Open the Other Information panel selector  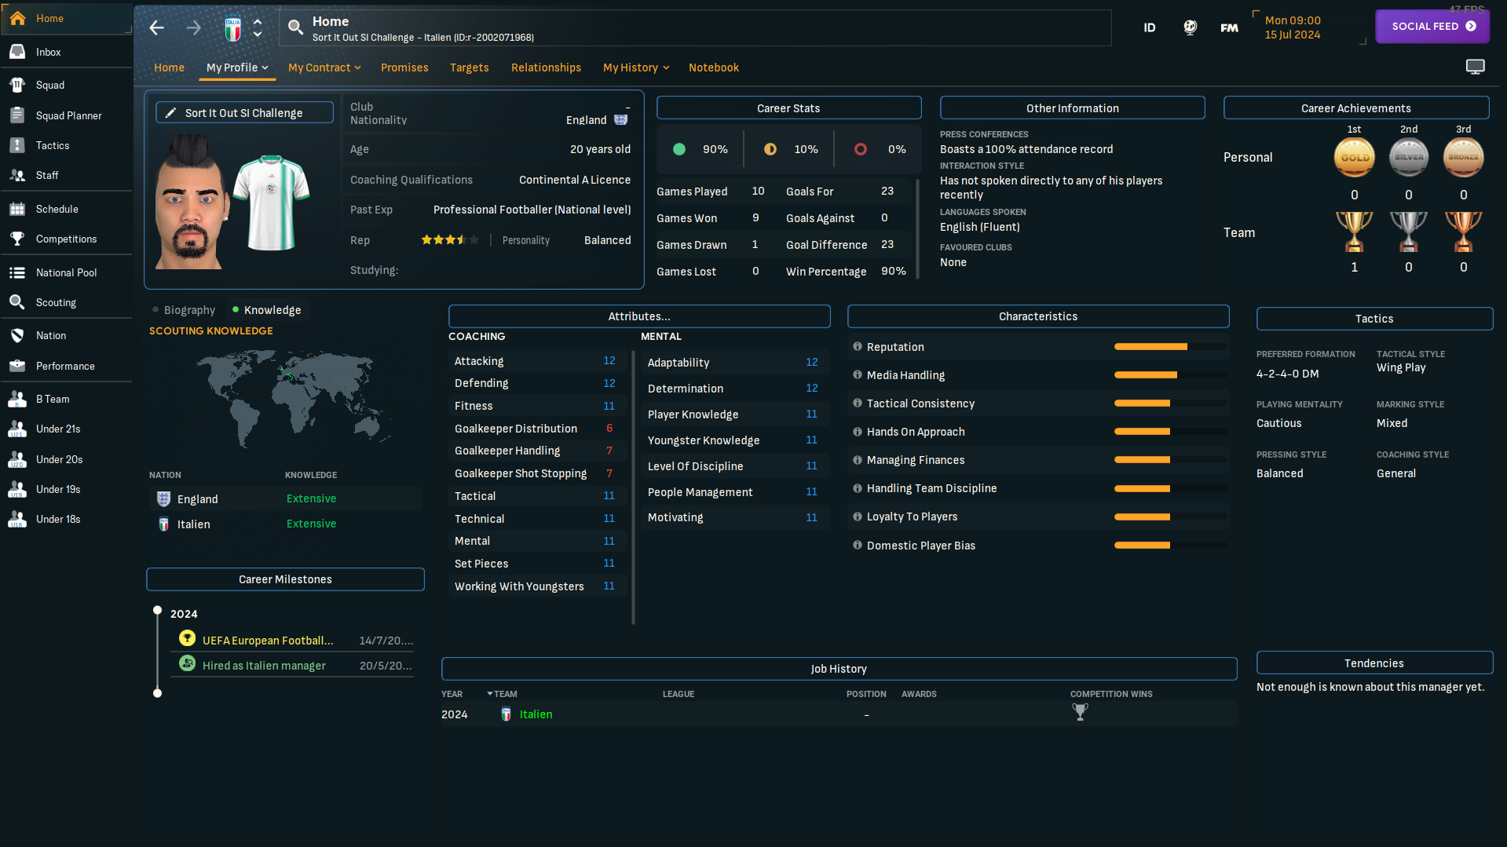(1073, 108)
